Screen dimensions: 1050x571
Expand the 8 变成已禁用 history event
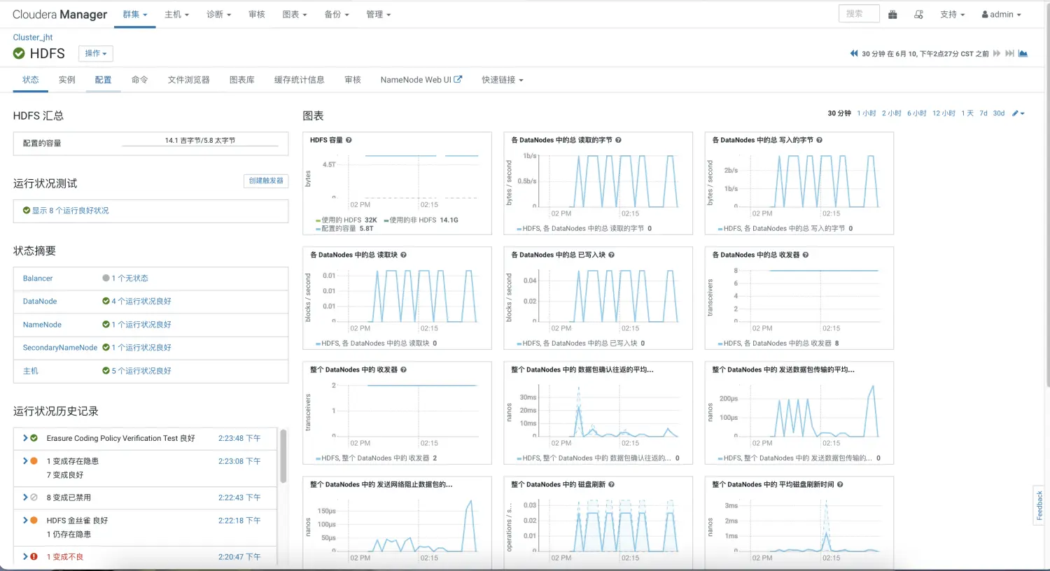point(25,498)
